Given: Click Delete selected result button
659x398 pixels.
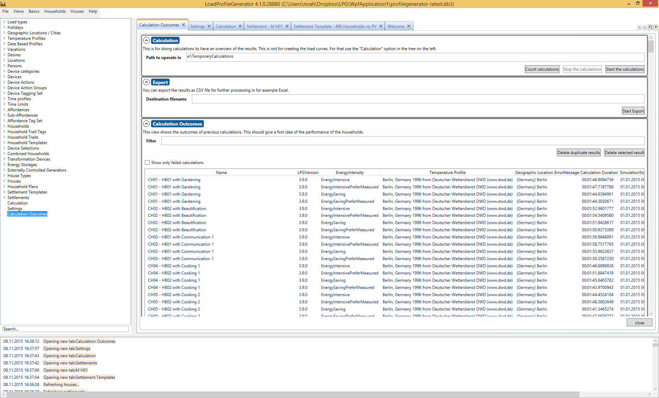Looking at the screenshot, I should click(624, 153).
